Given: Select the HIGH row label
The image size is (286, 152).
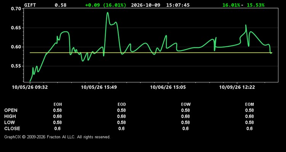Looking at the screenshot, I should (10, 116).
